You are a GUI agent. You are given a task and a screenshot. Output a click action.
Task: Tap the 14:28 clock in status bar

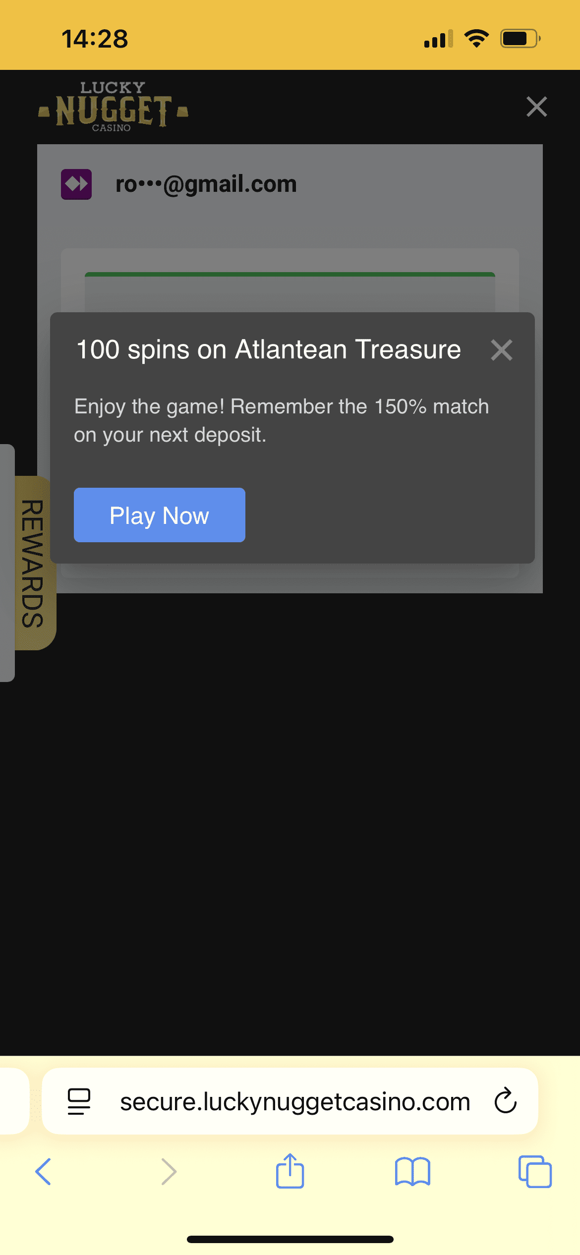pos(95,39)
